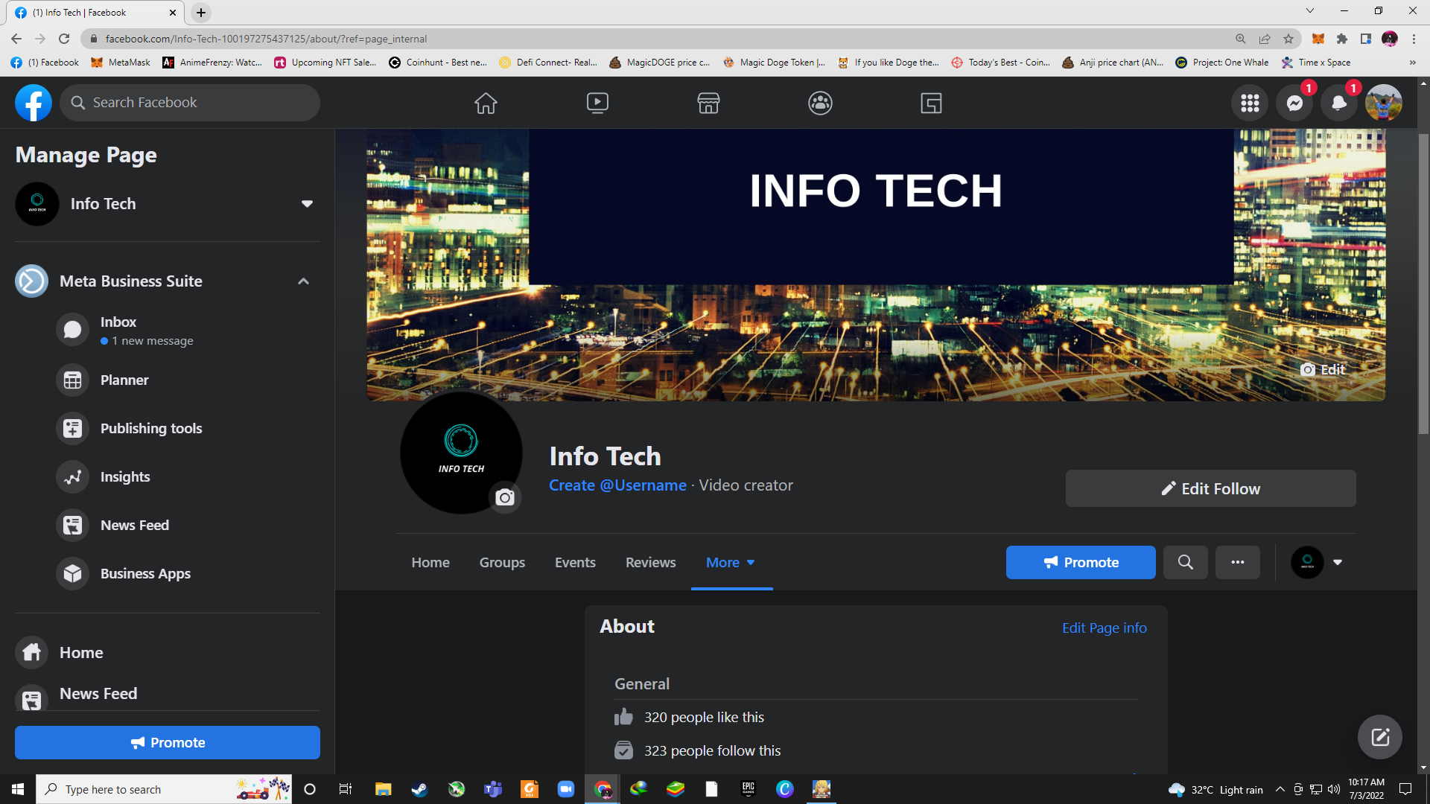Click the floating compose message icon

(x=1379, y=737)
